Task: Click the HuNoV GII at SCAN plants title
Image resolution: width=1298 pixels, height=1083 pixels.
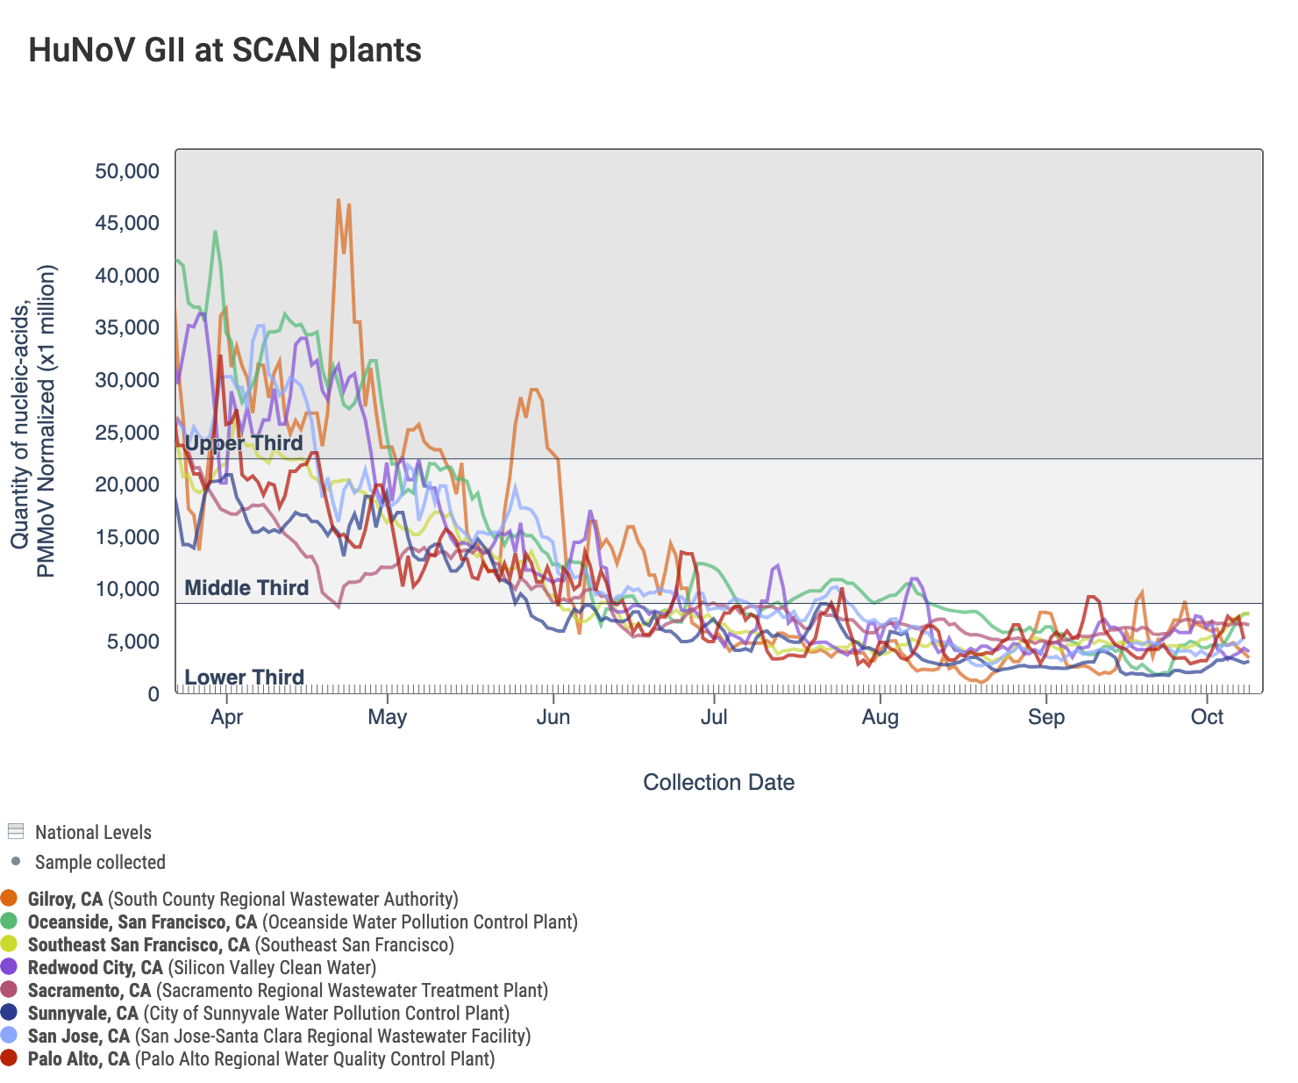Action: [x=225, y=50]
